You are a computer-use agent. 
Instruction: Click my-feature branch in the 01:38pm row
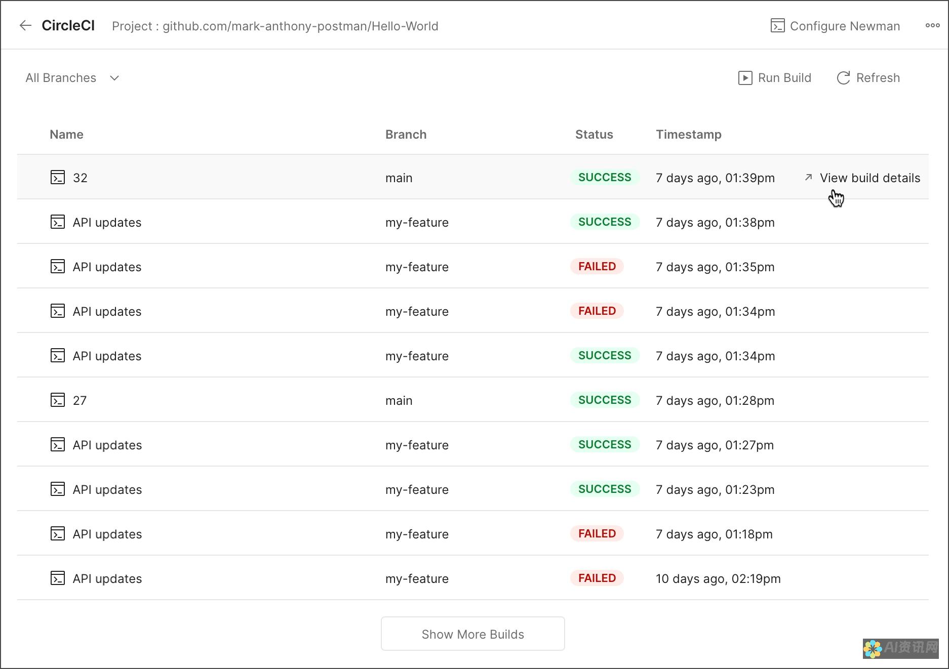coord(417,222)
